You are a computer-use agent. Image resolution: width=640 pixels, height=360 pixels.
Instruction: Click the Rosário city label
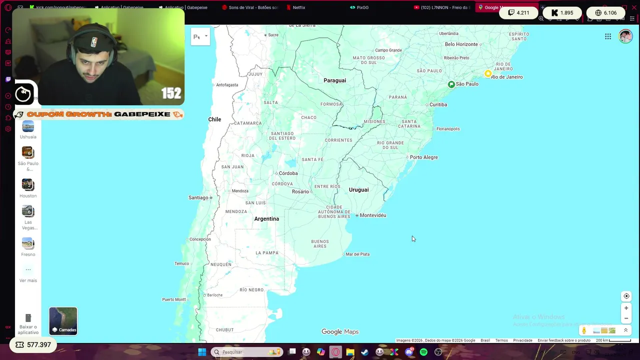300,191
